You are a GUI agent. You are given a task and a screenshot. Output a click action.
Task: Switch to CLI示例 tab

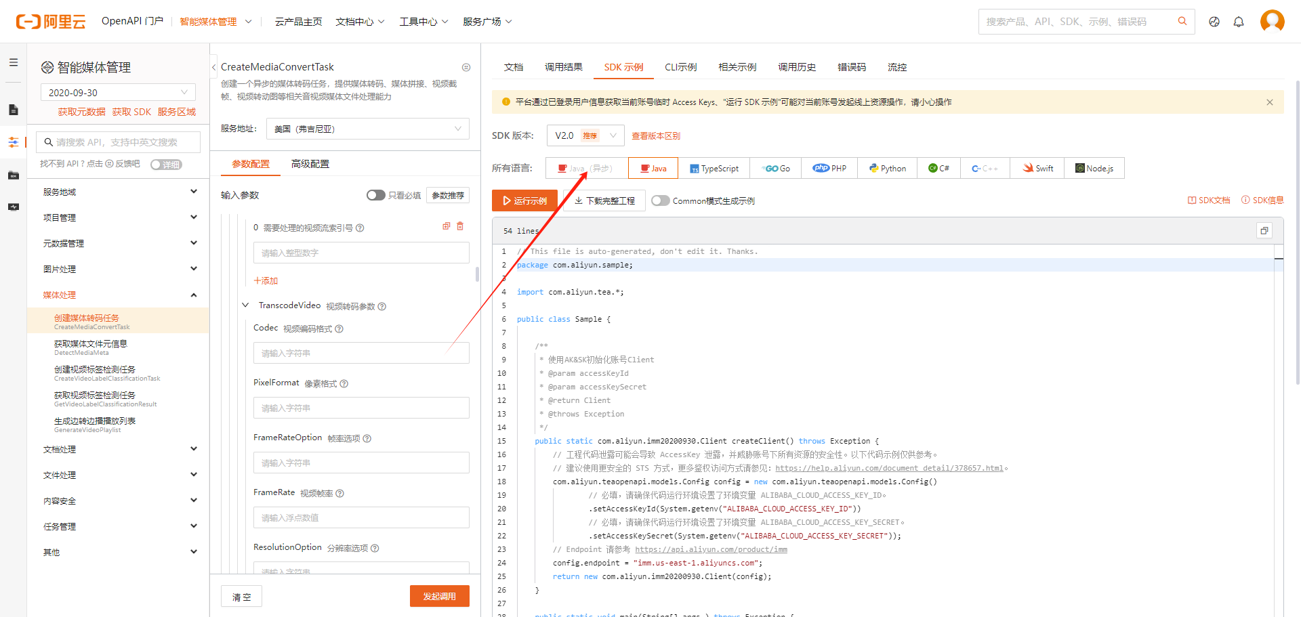(681, 67)
